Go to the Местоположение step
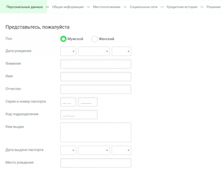This screenshot has width=223, height=169. 107,7
